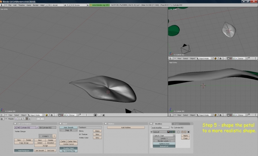
Task: Click the ME:Cylinder.002 mesh name field
Action: coord(26,127)
